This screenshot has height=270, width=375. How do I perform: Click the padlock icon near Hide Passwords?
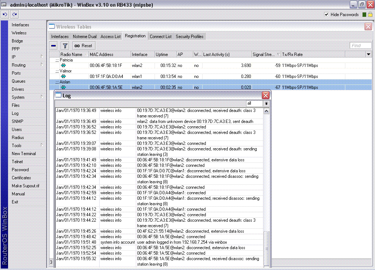click(370, 15)
